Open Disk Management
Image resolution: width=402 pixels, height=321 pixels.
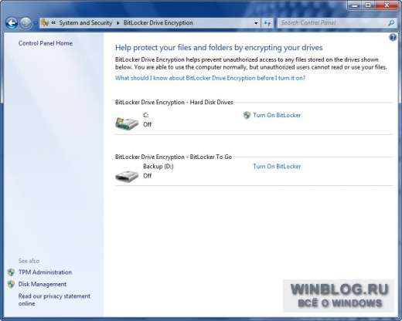tap(43, 284)
